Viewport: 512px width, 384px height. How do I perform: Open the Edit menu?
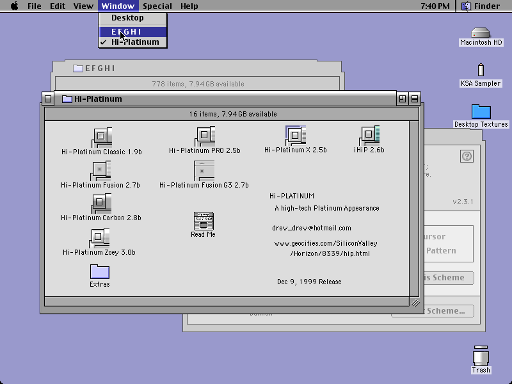tap(58, 6)
